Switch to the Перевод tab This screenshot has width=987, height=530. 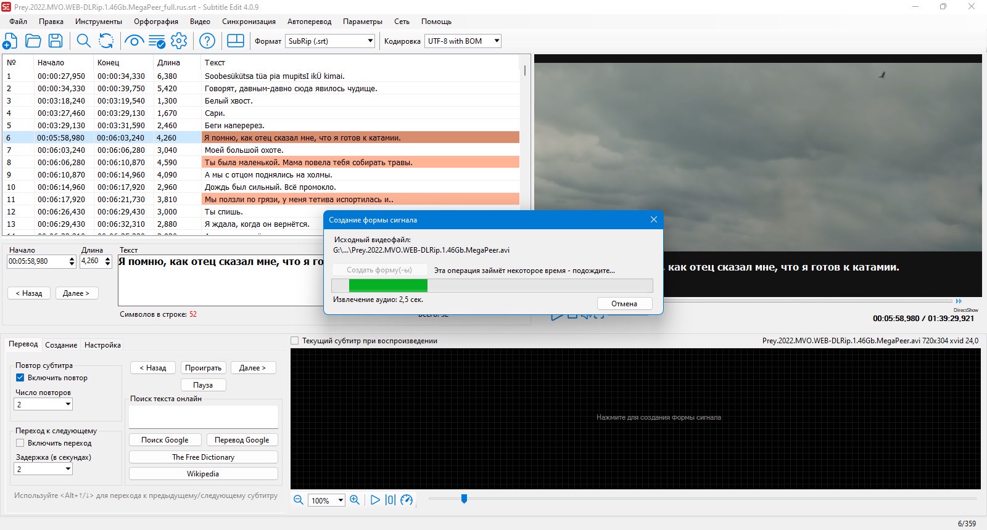coord(23,344)
